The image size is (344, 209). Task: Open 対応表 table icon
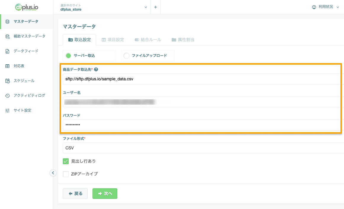coord(7,66)
